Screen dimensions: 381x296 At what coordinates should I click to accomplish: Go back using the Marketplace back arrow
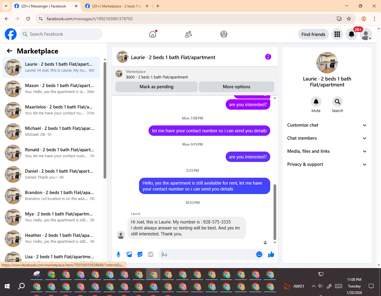click(10, 51)
